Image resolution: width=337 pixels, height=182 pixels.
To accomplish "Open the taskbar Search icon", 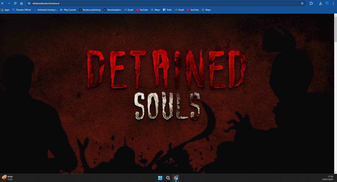I will pyautogui.click(x=168, y=178).
